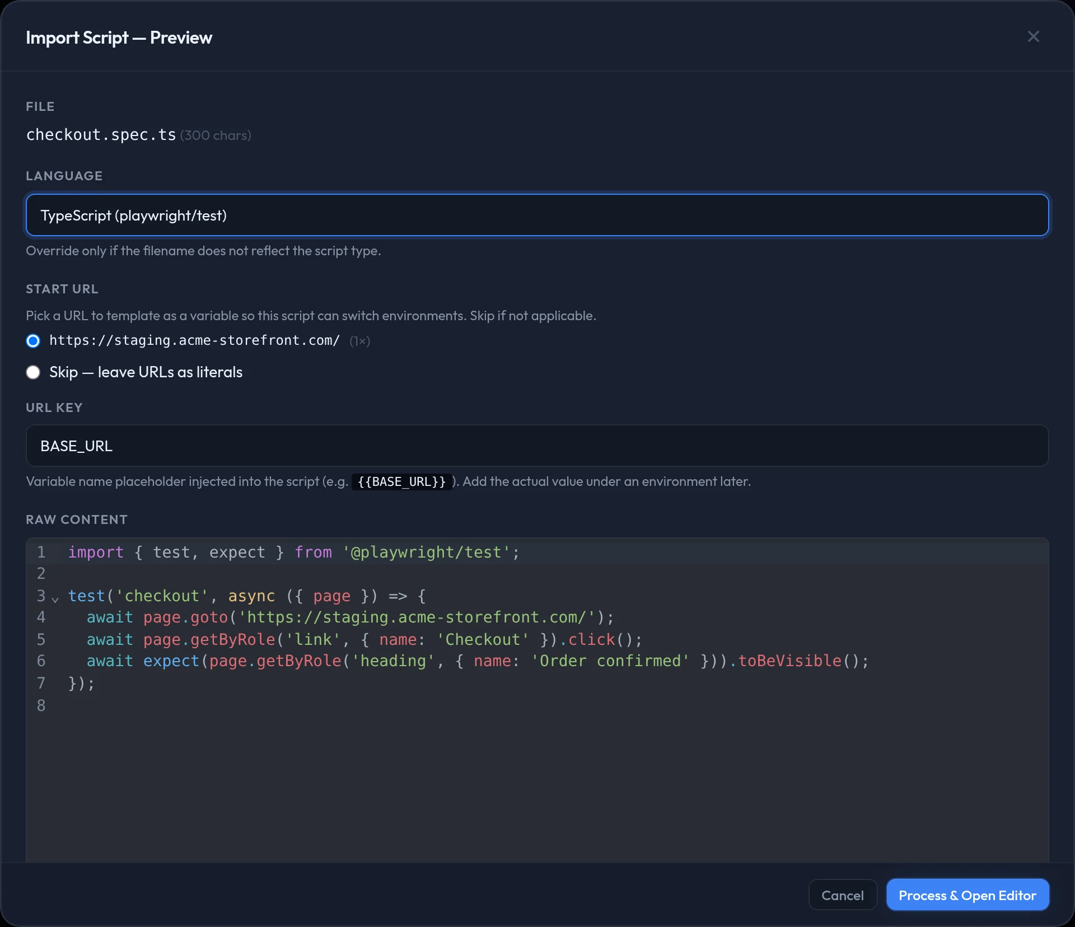
Task: Click the RAW CONTENT section label
Action: (x=77, y=519)
